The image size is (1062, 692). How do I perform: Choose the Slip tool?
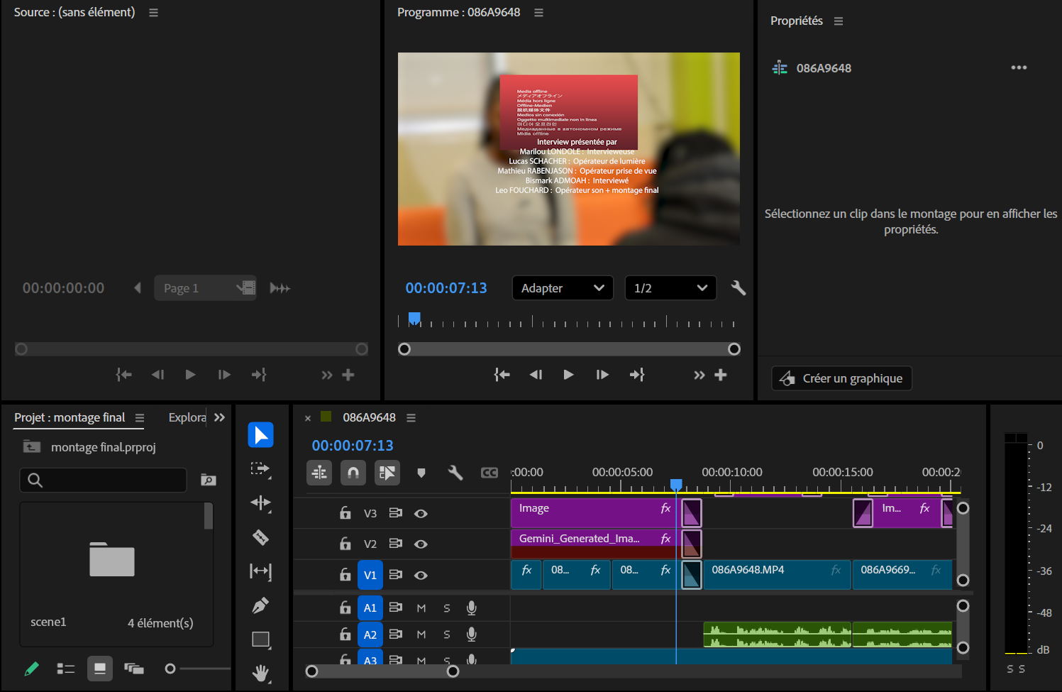261,571
